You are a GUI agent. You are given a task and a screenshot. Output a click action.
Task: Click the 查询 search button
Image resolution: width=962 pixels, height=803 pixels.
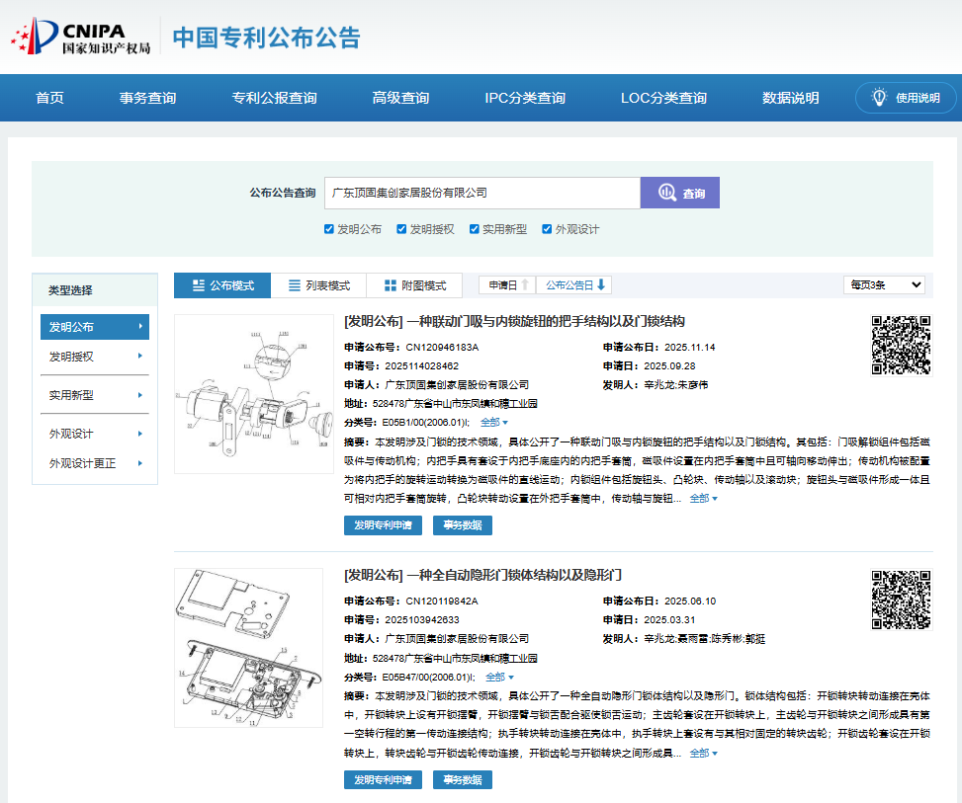(680, 193)
